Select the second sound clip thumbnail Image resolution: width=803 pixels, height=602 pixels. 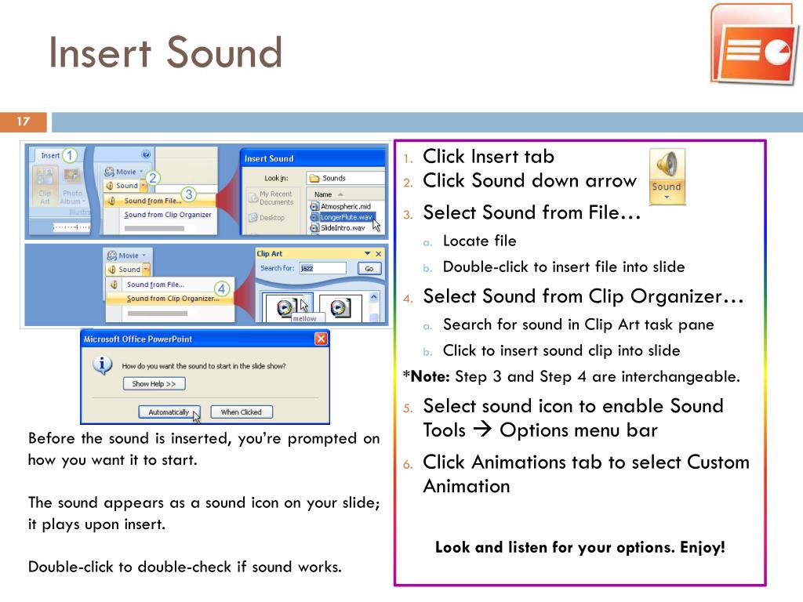(x=340, y=307)
